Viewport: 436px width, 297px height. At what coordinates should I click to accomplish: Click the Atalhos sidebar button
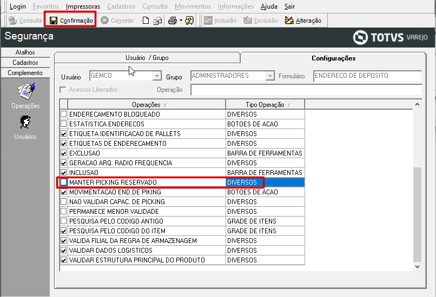(x=25, y=52)
